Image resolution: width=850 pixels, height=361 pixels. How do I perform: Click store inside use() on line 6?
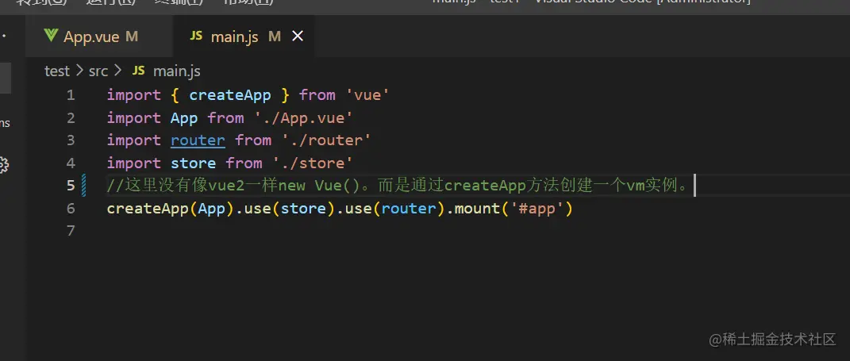click(x=303, y=209)
